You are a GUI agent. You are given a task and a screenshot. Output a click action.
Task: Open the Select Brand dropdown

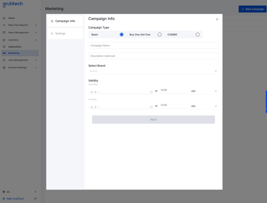pos(153,71)
